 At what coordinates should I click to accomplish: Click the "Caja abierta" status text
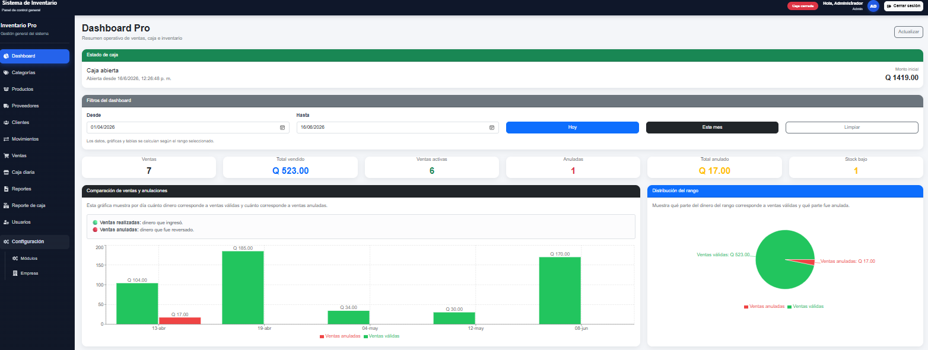tap(103, 71)
